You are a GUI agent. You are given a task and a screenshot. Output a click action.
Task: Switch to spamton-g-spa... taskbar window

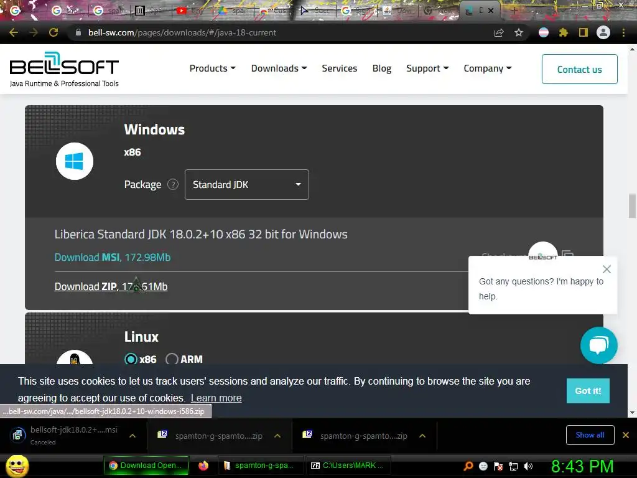coord(260,466)
